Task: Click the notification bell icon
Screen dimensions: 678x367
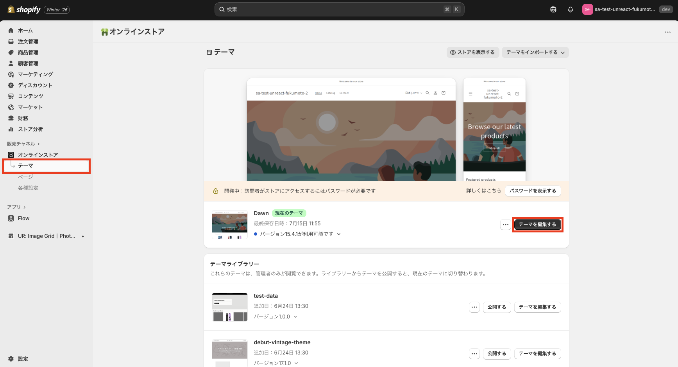Action: (571, 9)
